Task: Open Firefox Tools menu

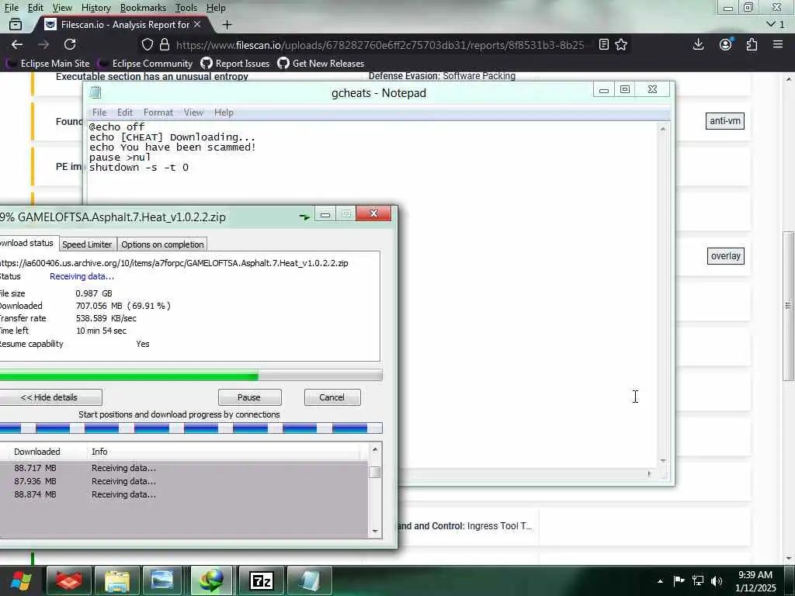Action: pos(186,8)
